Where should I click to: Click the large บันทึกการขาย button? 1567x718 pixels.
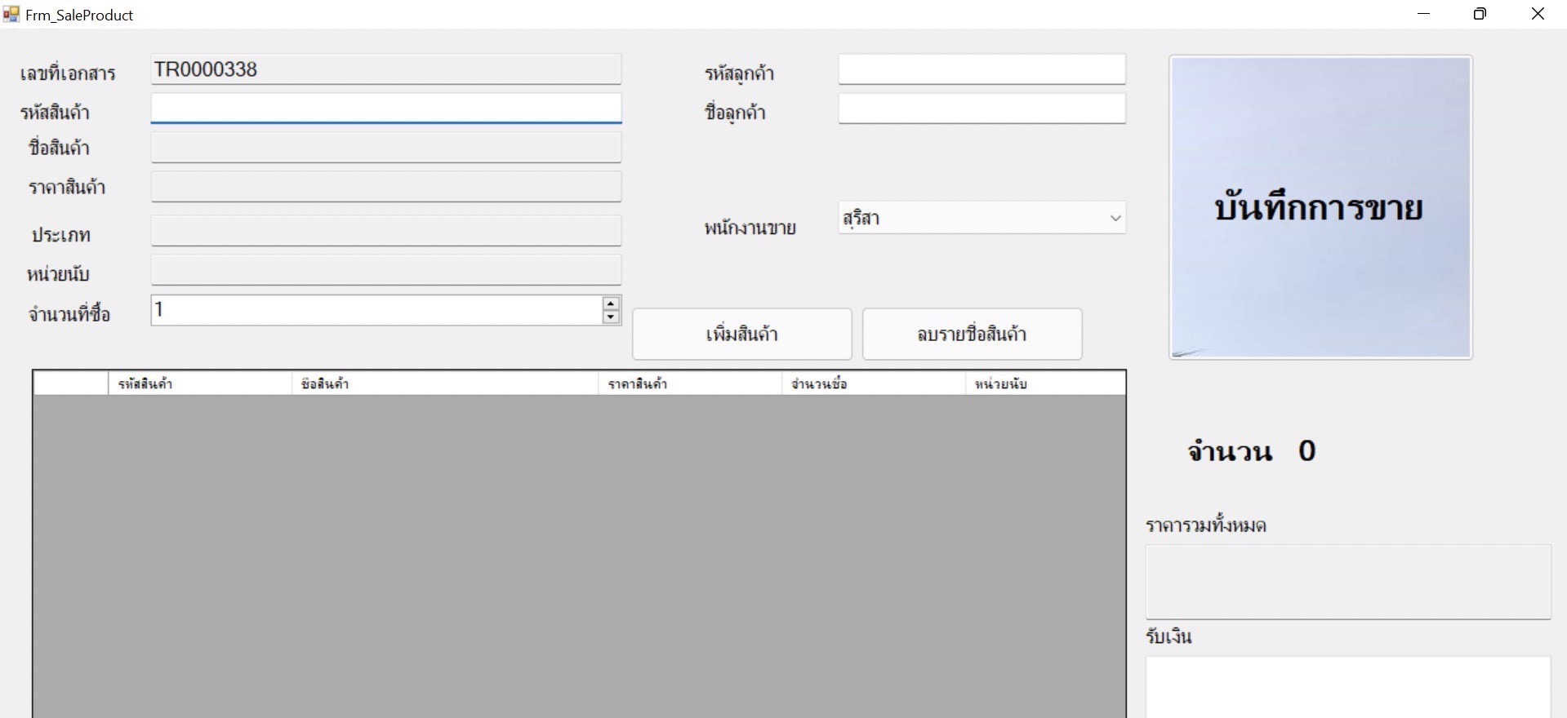[1320, 207]
